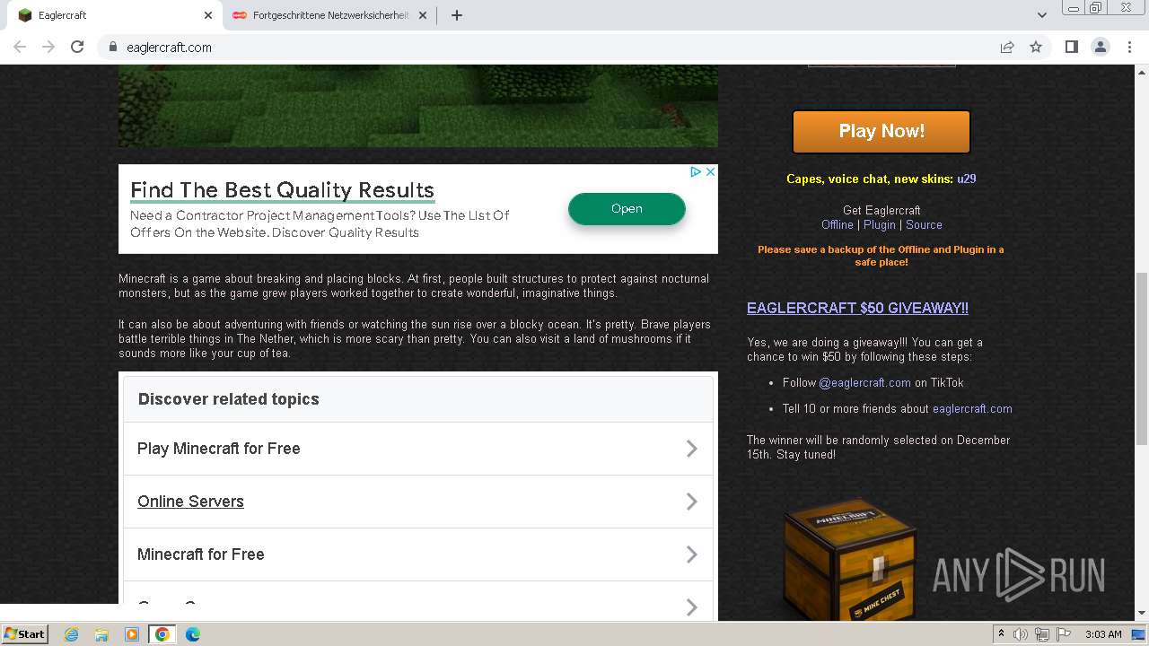Viewport: 1149px width, 646px height.
Task: Close the ad with X icon
Action: 710,171
